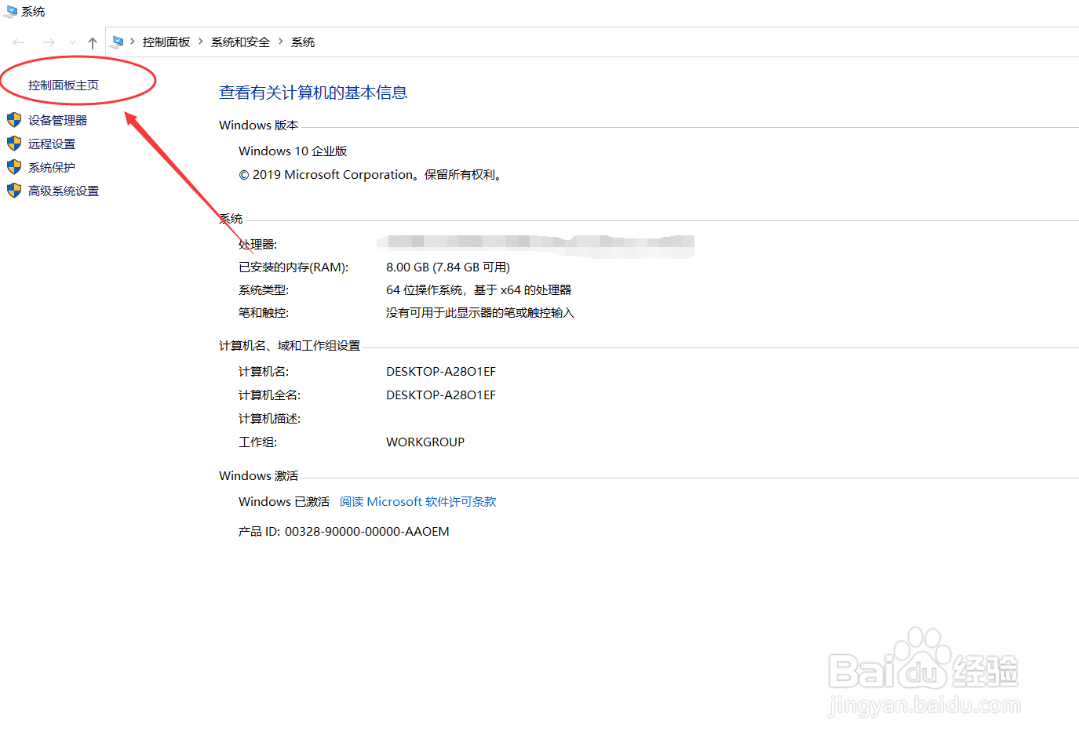
Task: Click the shield icon next to 远程设置
Action: click(x=13, y=143)
